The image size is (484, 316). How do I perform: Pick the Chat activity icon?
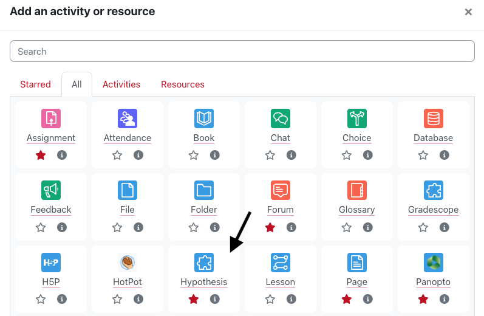pos(281,118)
